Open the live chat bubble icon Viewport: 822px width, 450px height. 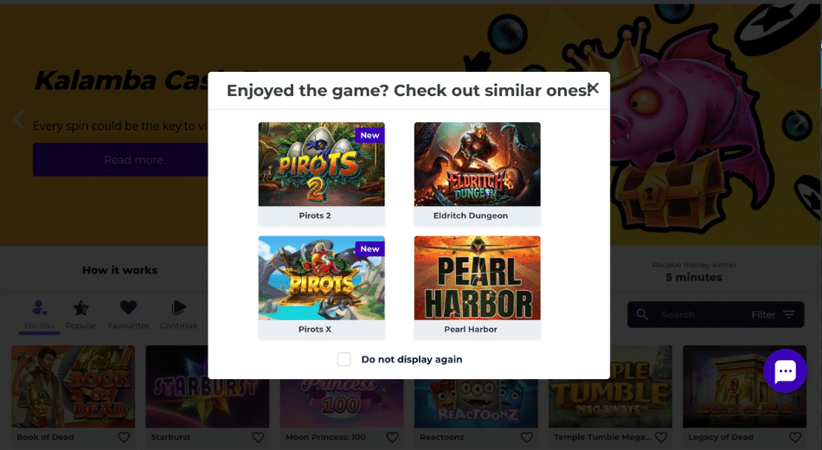coord(785,370)
